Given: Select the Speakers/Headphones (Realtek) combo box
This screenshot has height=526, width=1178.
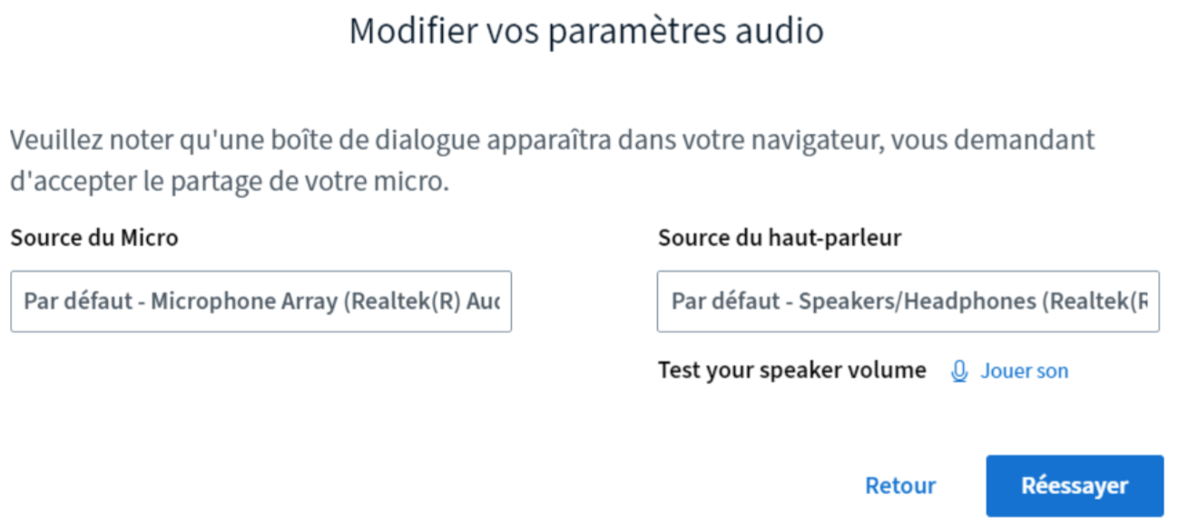Looking at the screenshot, I should [x=908, y=301].
